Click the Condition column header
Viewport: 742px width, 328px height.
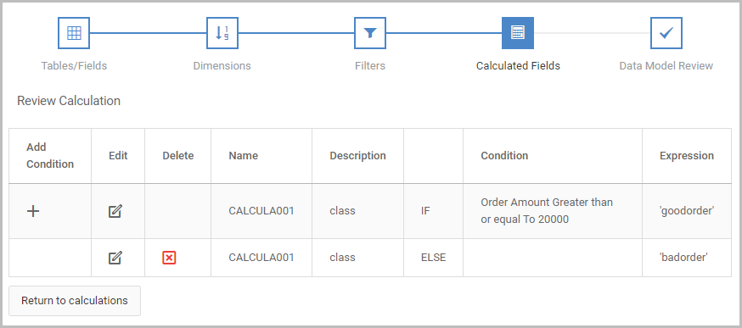(504, 155)
